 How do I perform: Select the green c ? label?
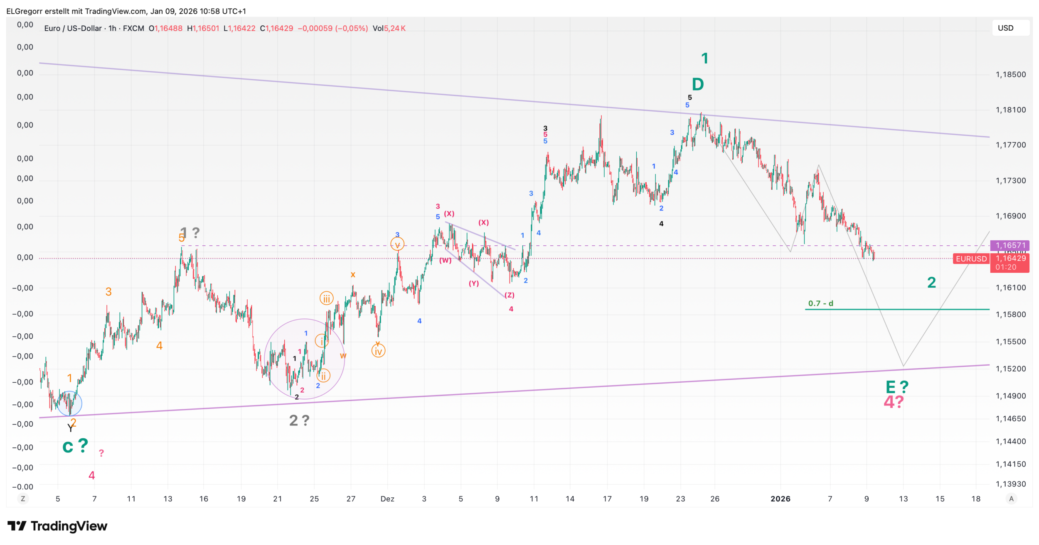pos(75,446)
